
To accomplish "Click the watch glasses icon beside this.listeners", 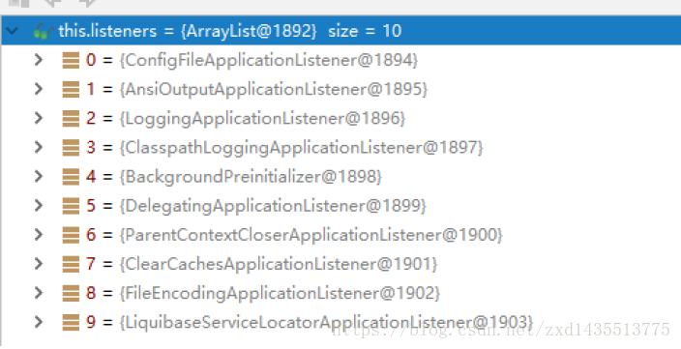I will [43, 32].
